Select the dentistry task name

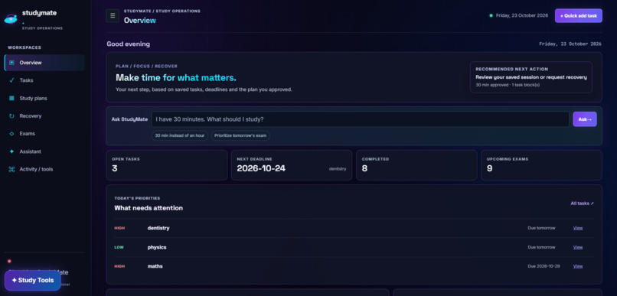coord(158,228)
